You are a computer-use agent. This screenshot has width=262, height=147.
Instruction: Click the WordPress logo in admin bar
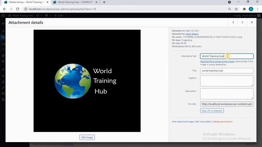point(3,16)
